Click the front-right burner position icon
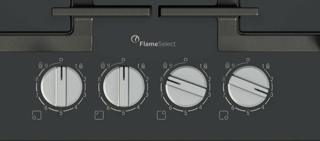The width and height of the screenshot is (320, 141). tap(224, 115)
